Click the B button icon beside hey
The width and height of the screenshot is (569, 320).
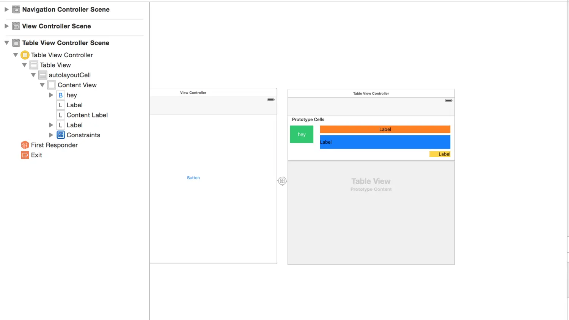[60, 95]
